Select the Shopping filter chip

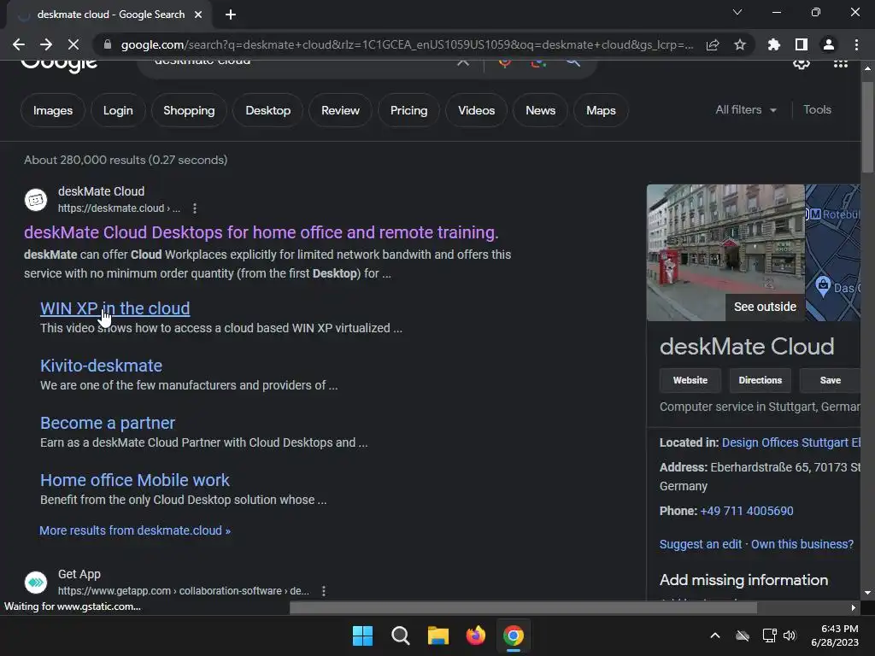[x=189, y=110]
